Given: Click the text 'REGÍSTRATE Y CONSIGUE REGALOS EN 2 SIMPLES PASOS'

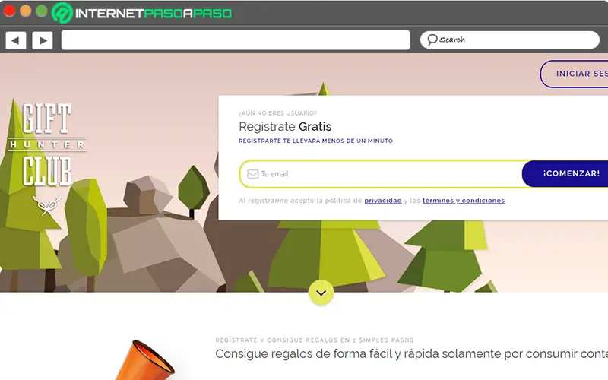Looking at the screenshot, I should 315,340.
